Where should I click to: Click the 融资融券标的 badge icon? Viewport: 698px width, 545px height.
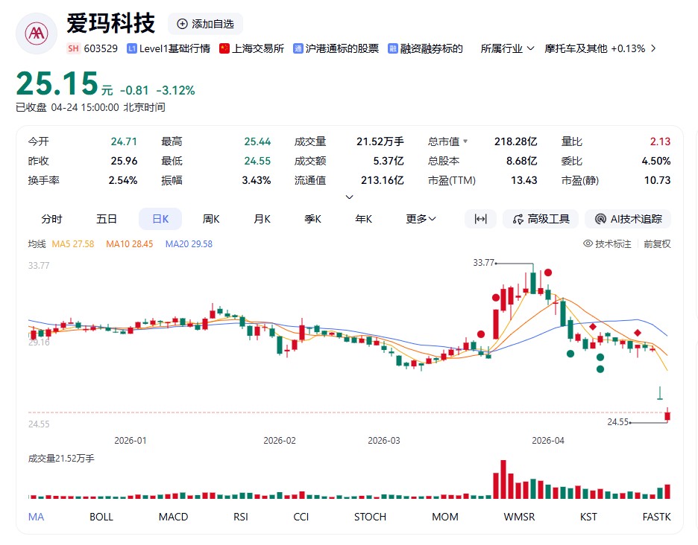pyautogui.click(x=394, y=48)
